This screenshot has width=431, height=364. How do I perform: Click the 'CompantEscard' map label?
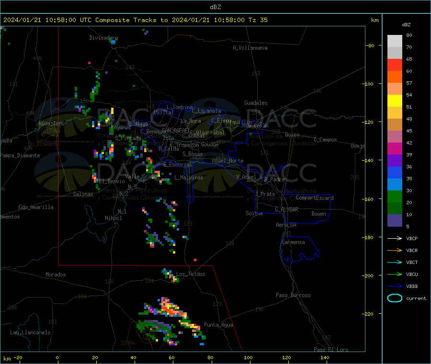click(x=315, y=198)
